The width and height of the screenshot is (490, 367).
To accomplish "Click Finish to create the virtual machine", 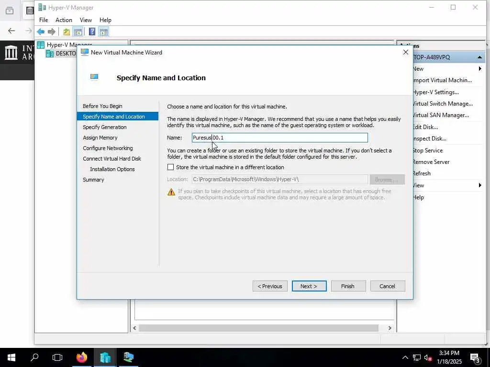I will pyautogui.click(x=348, y=286).
